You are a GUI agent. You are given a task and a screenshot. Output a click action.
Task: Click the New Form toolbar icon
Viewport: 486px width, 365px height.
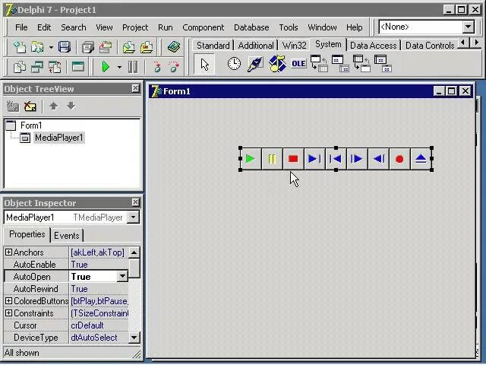(x=78, y=67)
